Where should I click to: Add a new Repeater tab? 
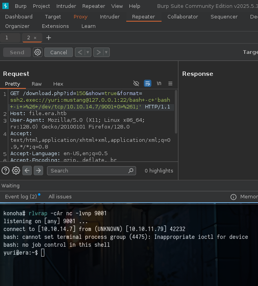pos(49,38)
